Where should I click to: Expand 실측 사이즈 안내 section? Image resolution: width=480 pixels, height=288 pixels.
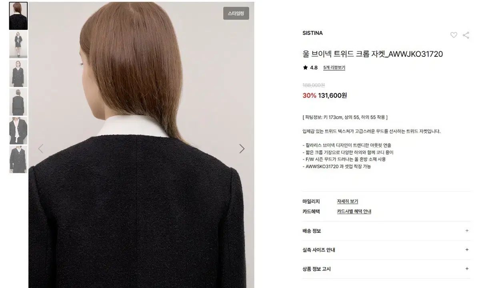[x=386, y=250]
